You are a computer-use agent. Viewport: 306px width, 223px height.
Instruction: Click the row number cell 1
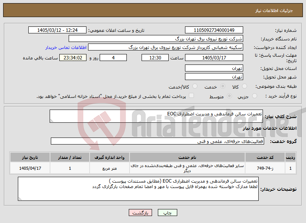[x=290, y=168]
